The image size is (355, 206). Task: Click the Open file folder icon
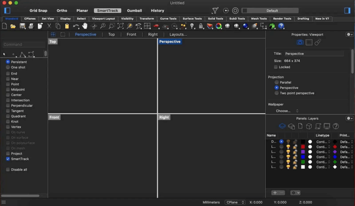pos(13,26)
